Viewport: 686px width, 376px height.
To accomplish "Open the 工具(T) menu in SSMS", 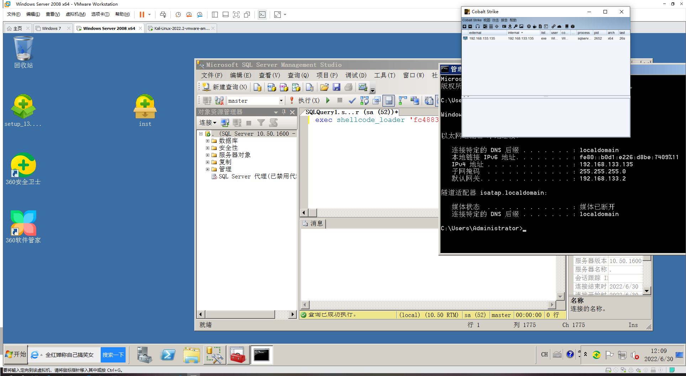I will [x=385, y=75].
